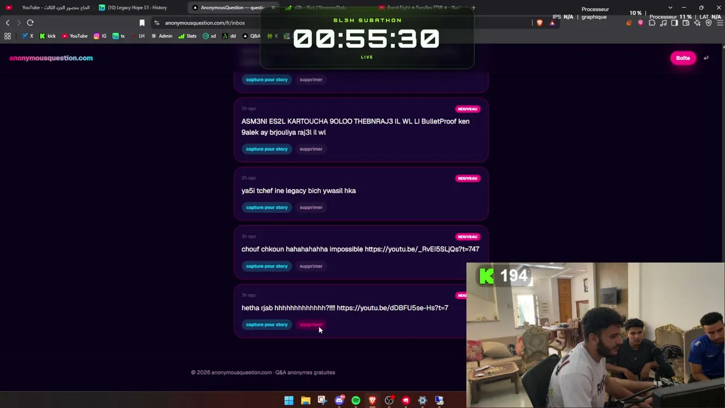Open the Brave Shields lion icon

[539, 23]
